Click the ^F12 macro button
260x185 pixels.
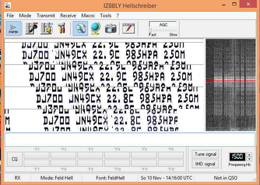point(171,163)
